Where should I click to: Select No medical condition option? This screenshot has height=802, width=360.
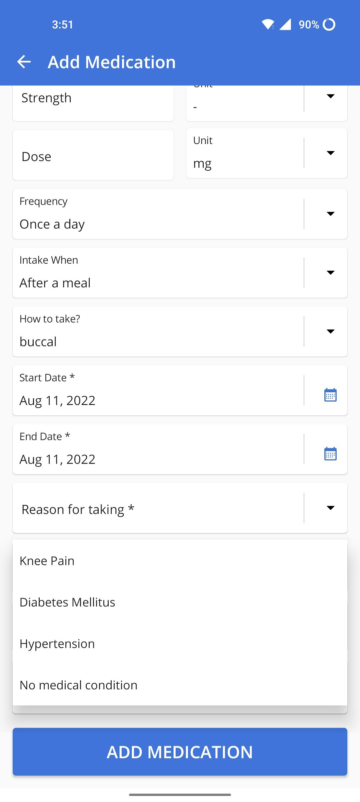pos(78,685)
